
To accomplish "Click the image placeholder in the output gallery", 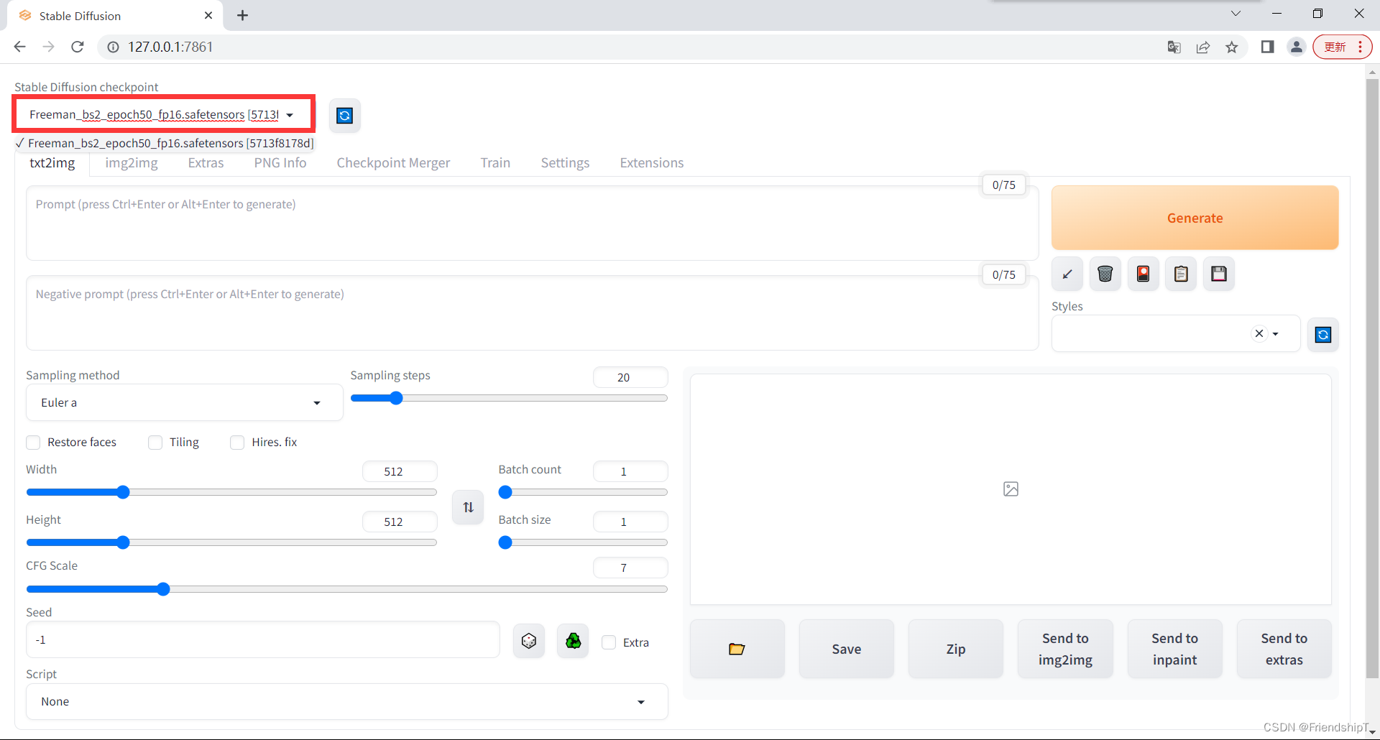I will coord(1011,489).
